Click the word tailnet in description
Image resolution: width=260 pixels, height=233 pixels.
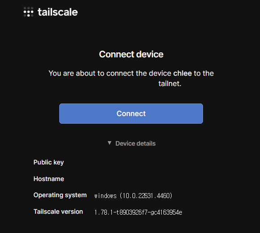point(169,84)
